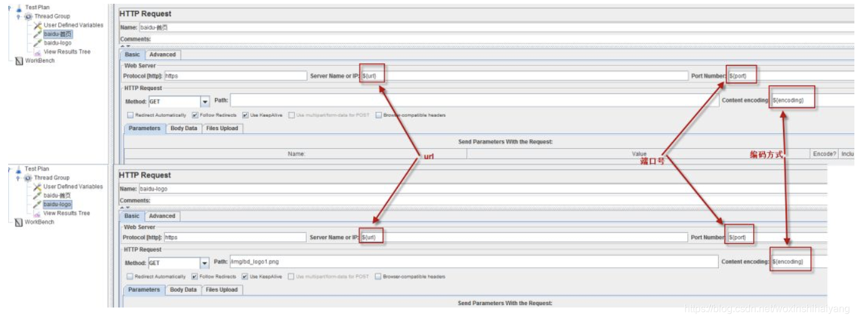Click Name column header in baidu-首页 parameters table
Screen dimensions: 855x320
(x=296, y=154)
